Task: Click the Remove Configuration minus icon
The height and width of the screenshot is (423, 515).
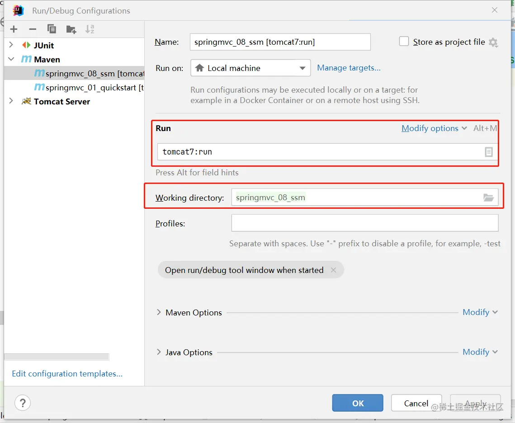Action: click(33, 29)
